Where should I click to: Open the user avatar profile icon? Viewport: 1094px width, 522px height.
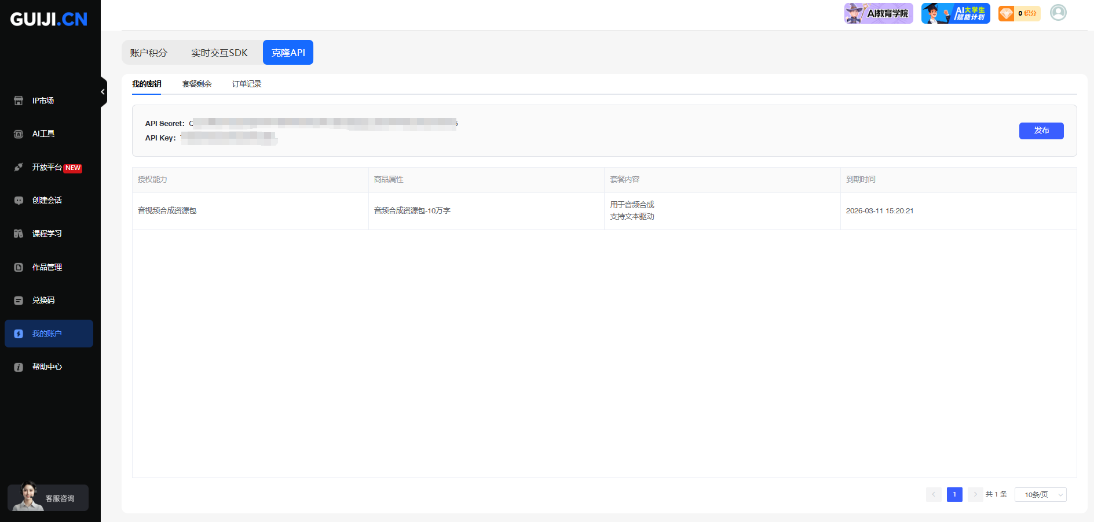(1058, 13)
